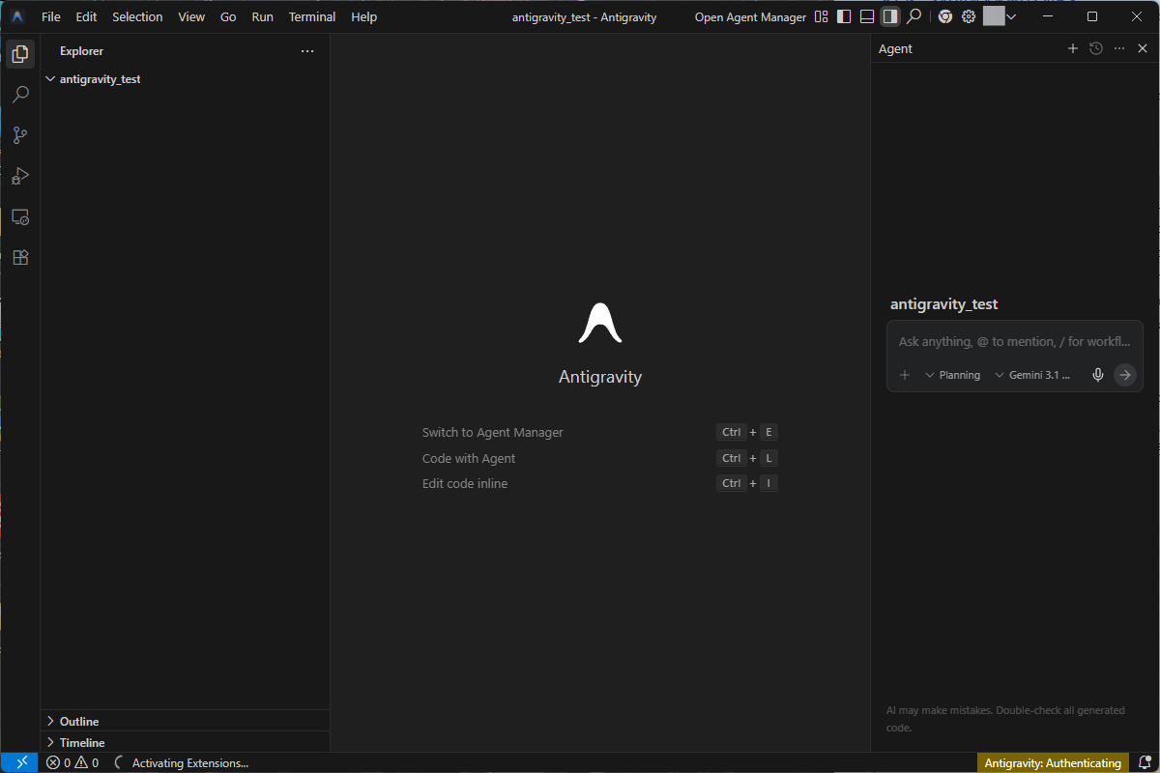The height and width of the screenshot is (773, 1160).
Task: Open the Gemini 3.1 model dropdown
Action: point(1032,375)
